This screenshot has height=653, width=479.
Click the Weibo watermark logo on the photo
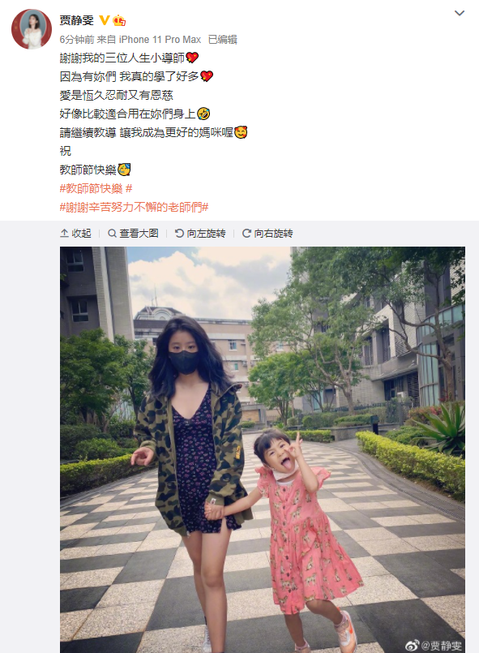(413, 646)
